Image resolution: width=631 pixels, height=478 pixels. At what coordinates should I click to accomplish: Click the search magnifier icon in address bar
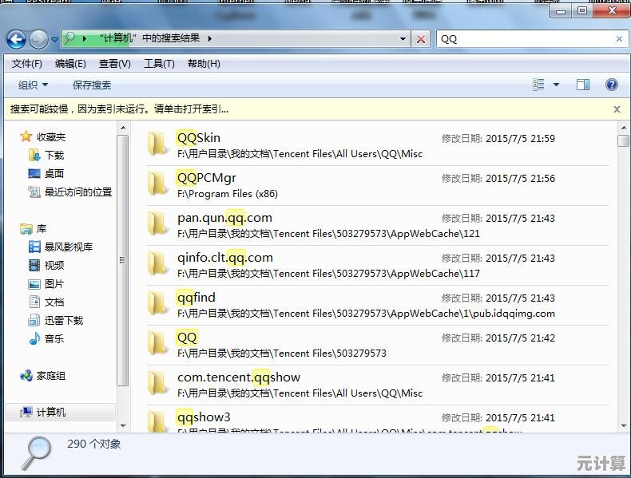pos(69,38)
